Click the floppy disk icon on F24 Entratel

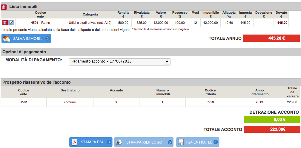(x=181, y=142)
